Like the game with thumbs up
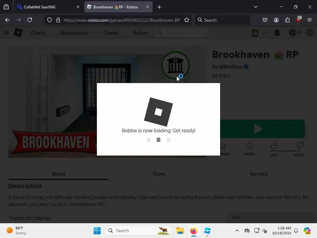The height and width of the screenshot is (238, 317). click(x=274, y=146)
